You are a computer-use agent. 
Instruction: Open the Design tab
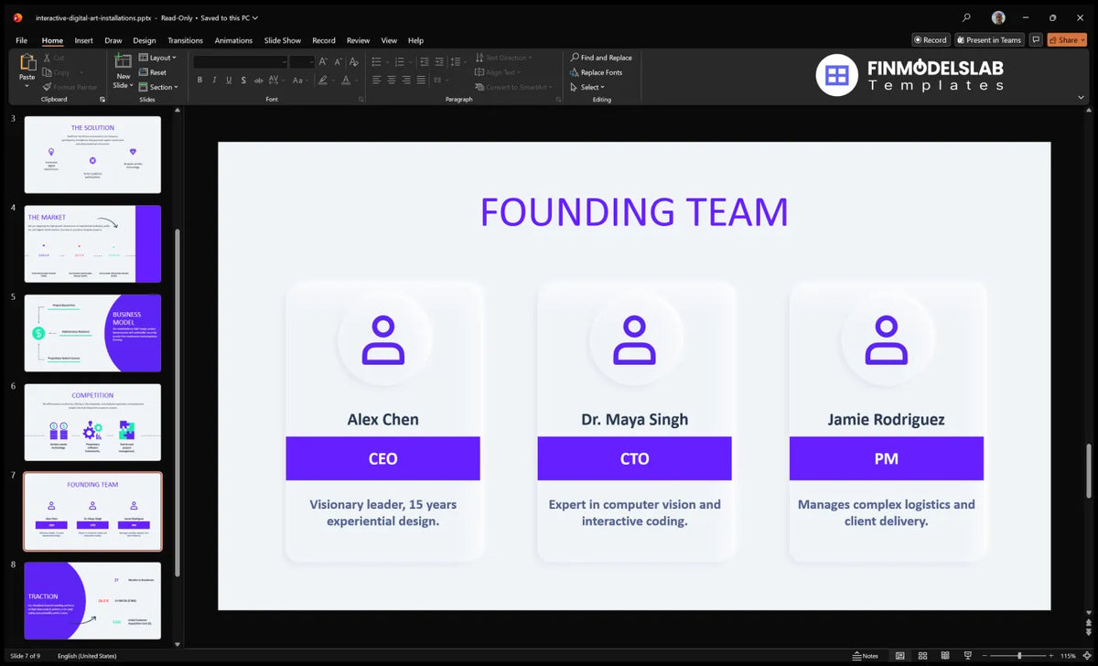point(145,40)
